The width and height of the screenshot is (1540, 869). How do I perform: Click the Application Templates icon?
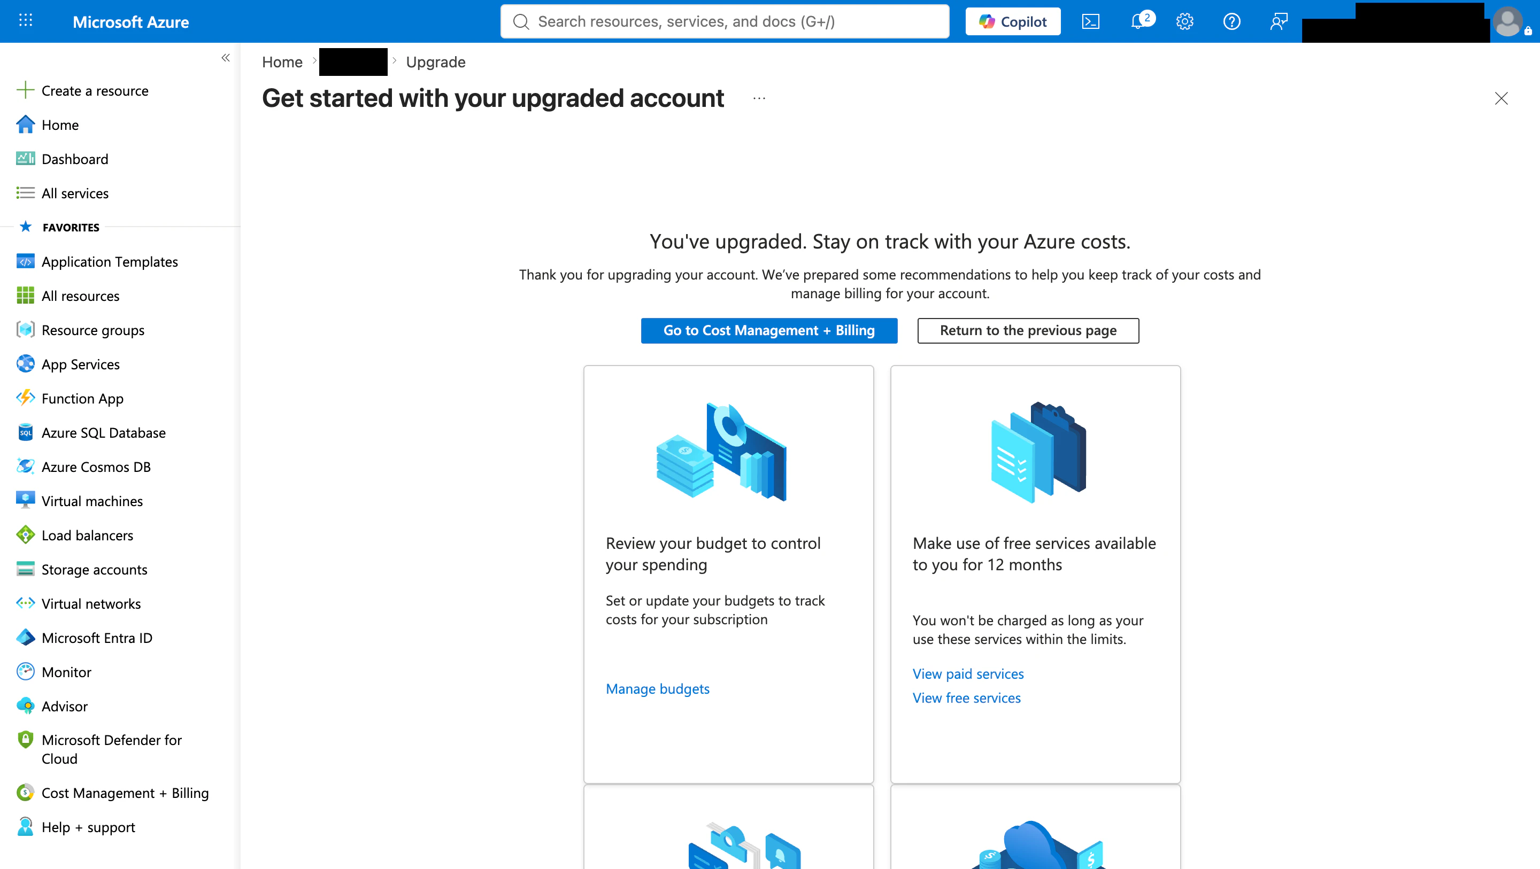tap(25, 261)
